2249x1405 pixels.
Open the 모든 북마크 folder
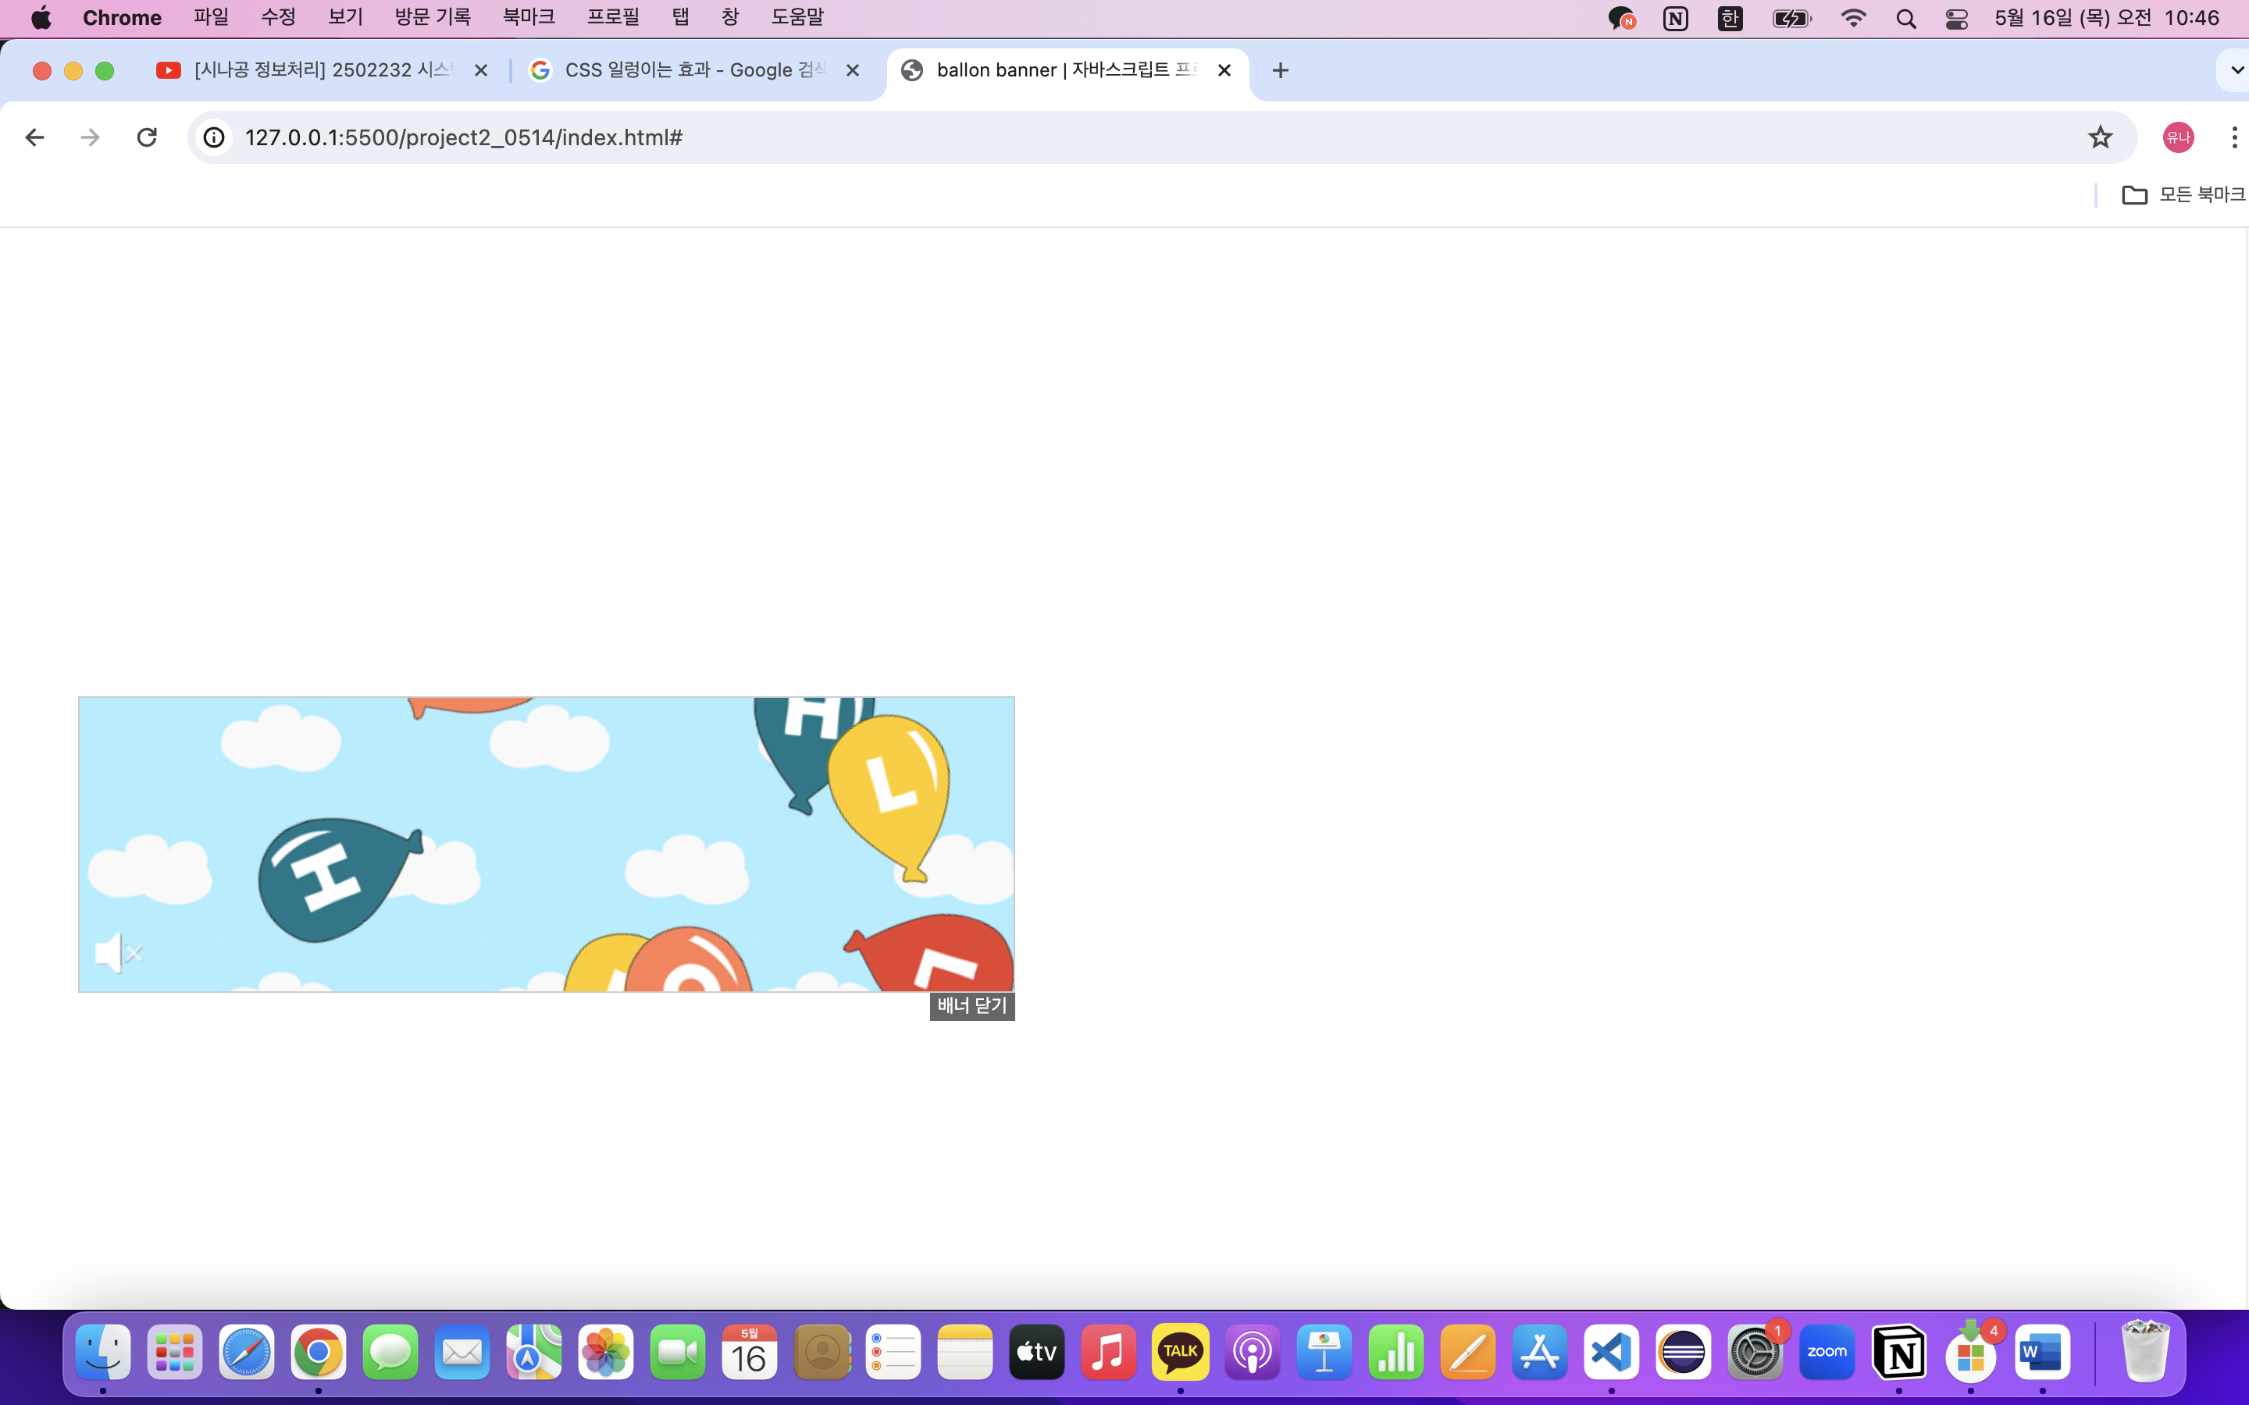(x=2183, y=194)
